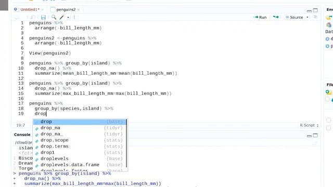Click group_by(species,island) on line 18
The height and width of the screenshot is (187, 333).
68,109
